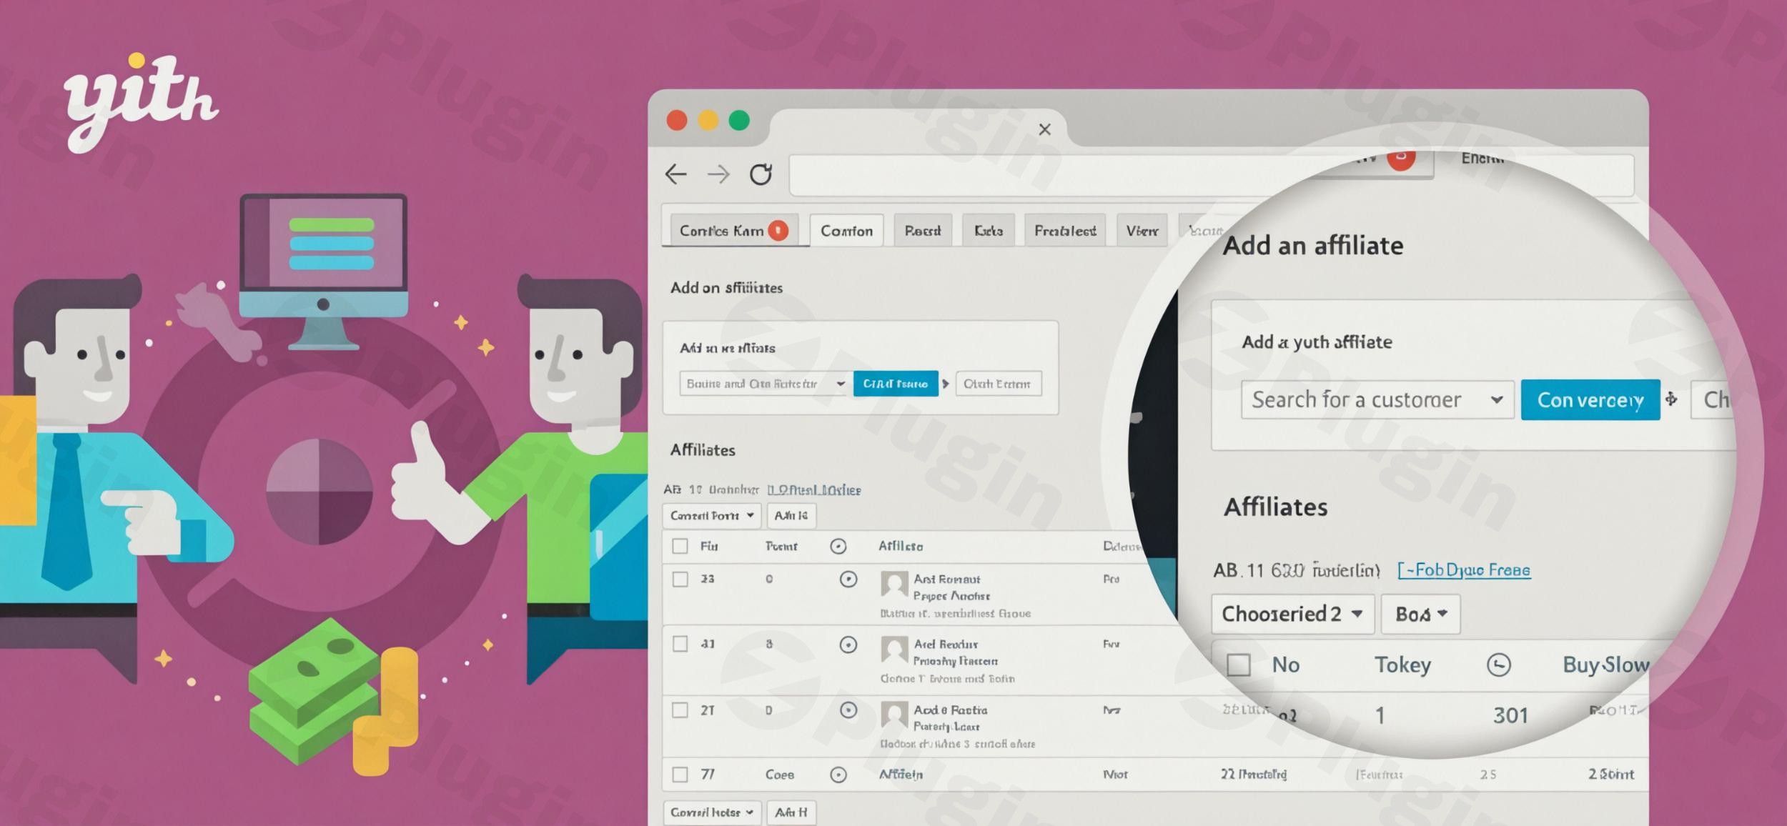The width and height of the screenshot is (1787, 826).
Task: Click the outlined button right of the small blue button
Action: 998,384
